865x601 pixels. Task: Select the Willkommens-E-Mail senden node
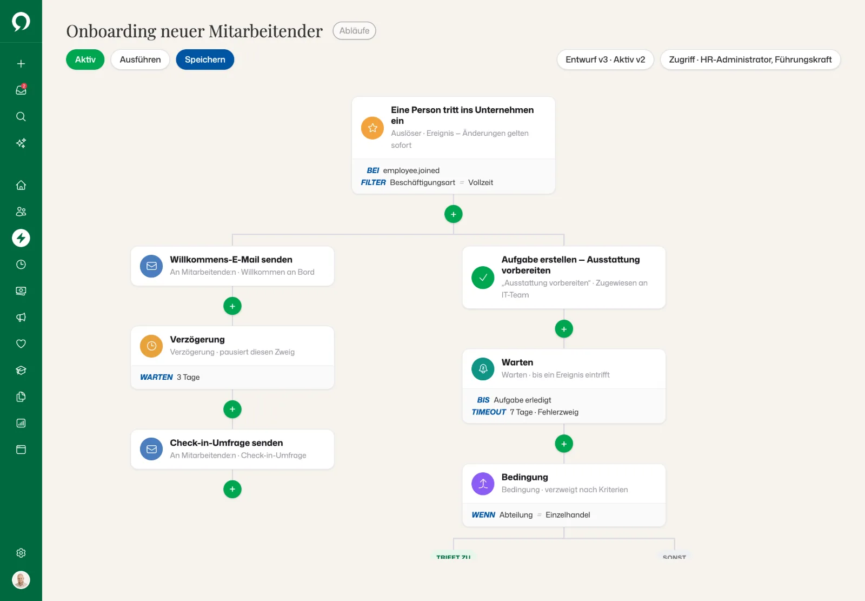tap(232, 266)
